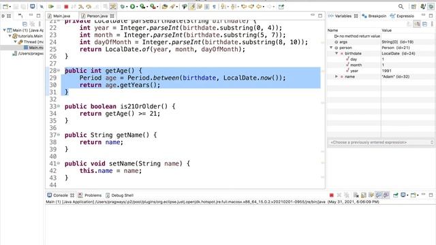
Task: Click the green Run launch icon
Action: point(133,6)
